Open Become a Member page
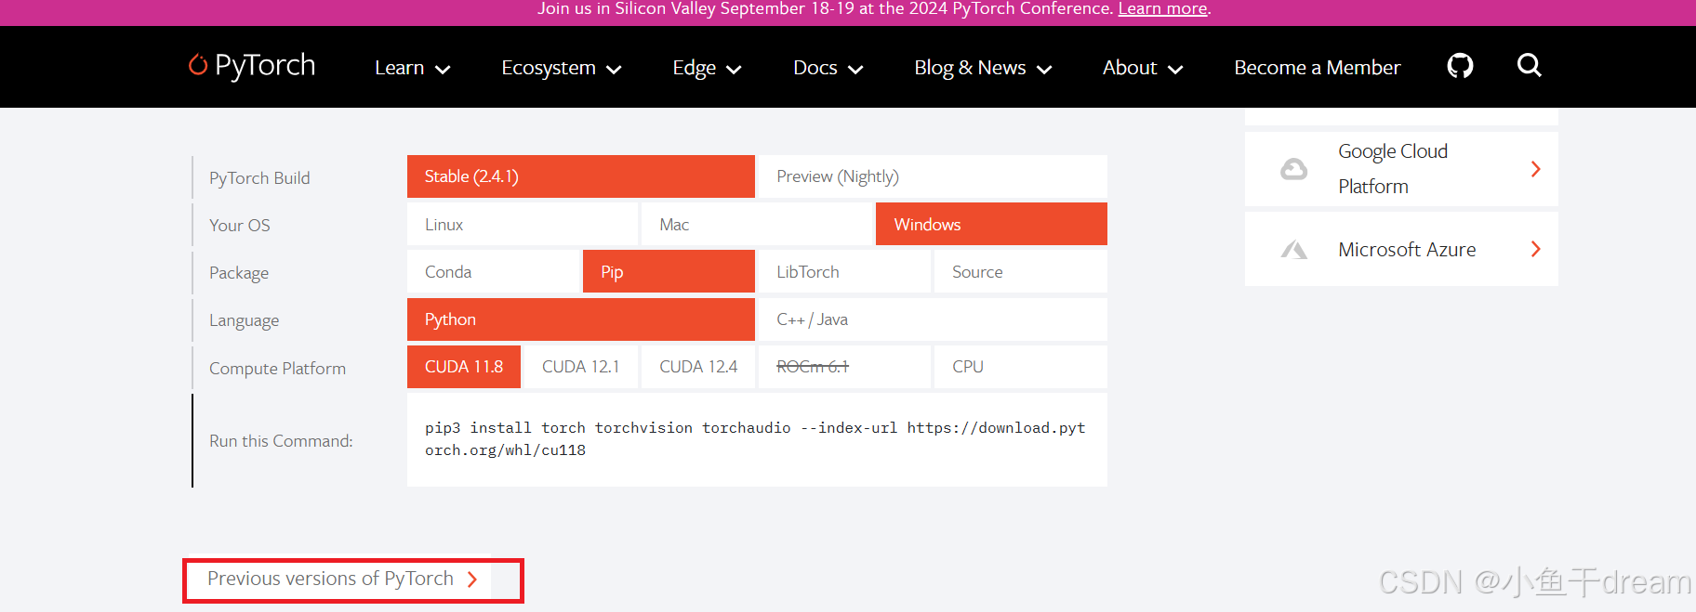The image size is (1696, 612). point(1317,68)
